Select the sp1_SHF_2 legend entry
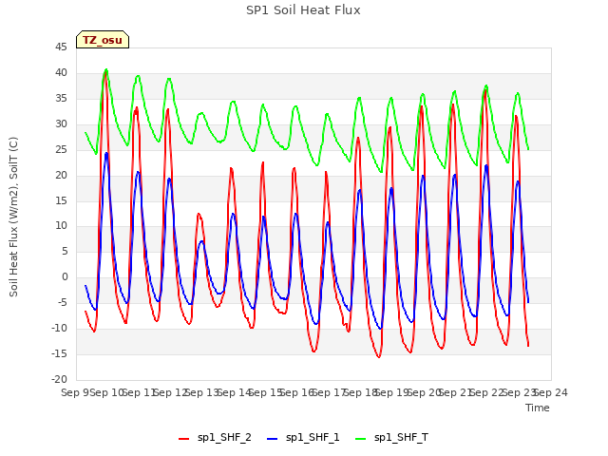Image resolution: width=608 pixels, height=456 pixels. click(x=215, y=438)
